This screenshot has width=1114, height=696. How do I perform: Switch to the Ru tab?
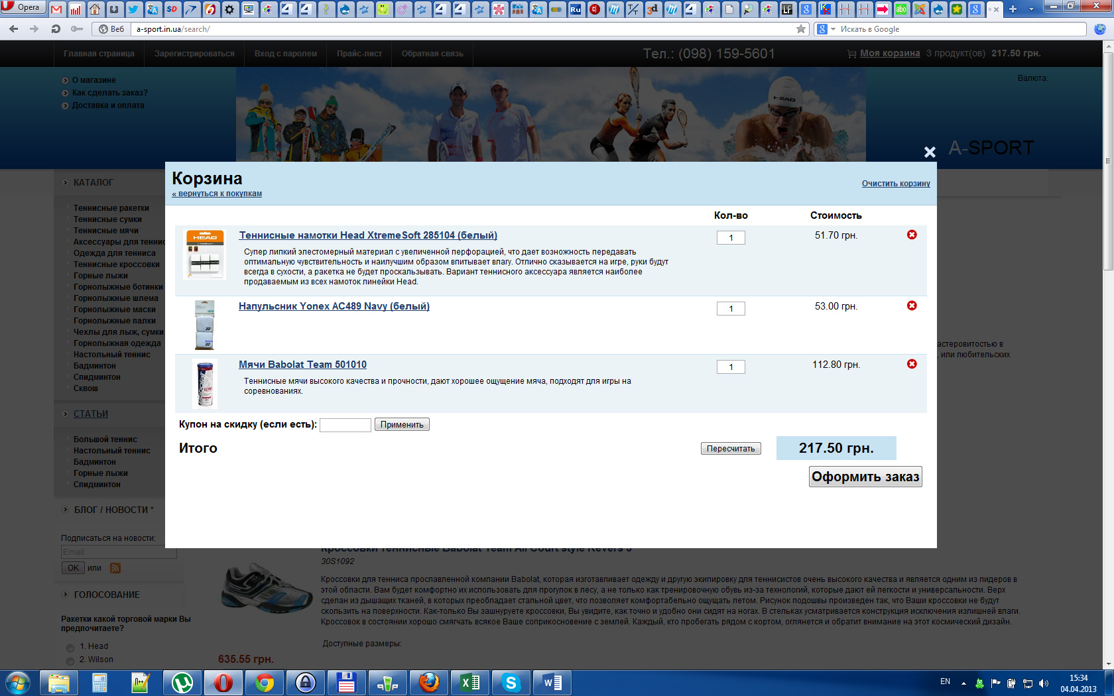576,9
